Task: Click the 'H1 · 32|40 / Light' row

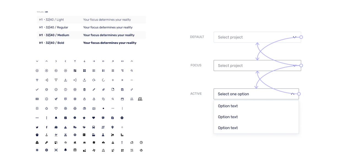Action: coord(91,20)
